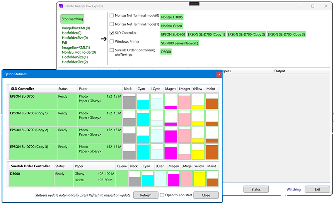The width and height of the screenshot is (334, 204).
Task: Select ImageflowXML(0) source
Action: pos(76,28)
